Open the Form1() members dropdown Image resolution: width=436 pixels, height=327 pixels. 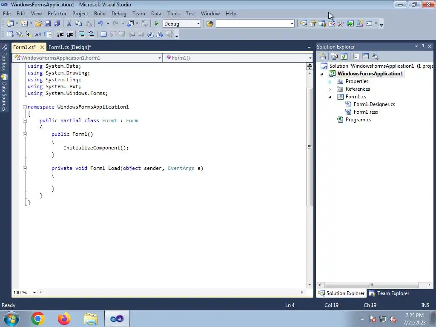[x=310, y=58]
